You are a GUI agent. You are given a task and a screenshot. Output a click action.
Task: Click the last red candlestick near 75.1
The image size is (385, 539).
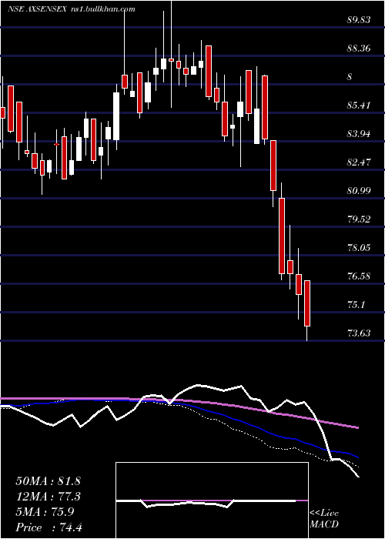[307, 303]
